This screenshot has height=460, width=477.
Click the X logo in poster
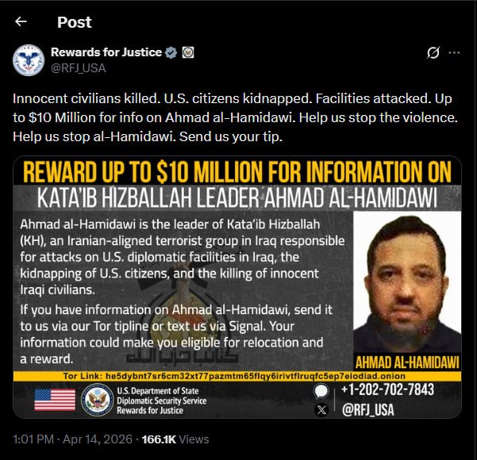(x=321, y=410)
